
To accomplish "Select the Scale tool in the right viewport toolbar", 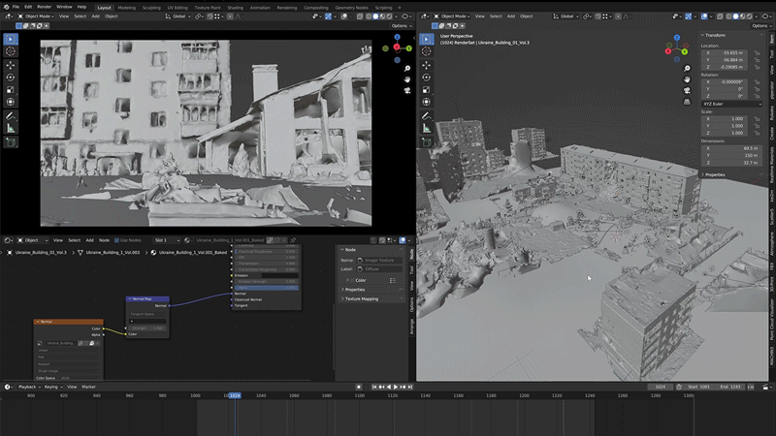I will click(427, 90).
